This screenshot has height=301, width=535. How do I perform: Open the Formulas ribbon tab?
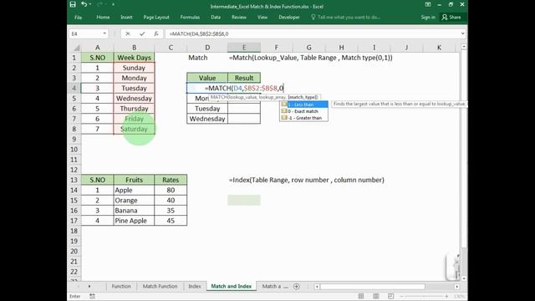coord(190,17)
